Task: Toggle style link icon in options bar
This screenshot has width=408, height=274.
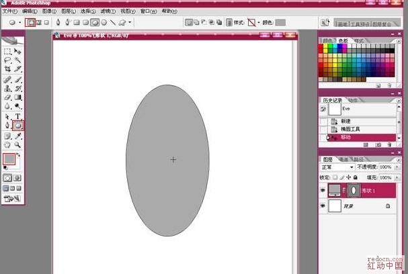Action: point(229,23)
